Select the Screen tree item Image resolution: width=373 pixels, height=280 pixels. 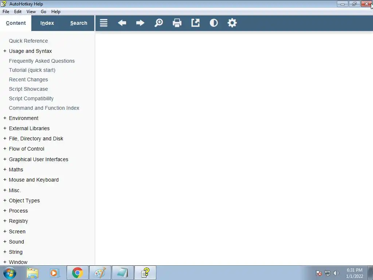pyautogui.click(x=17, y=232)
